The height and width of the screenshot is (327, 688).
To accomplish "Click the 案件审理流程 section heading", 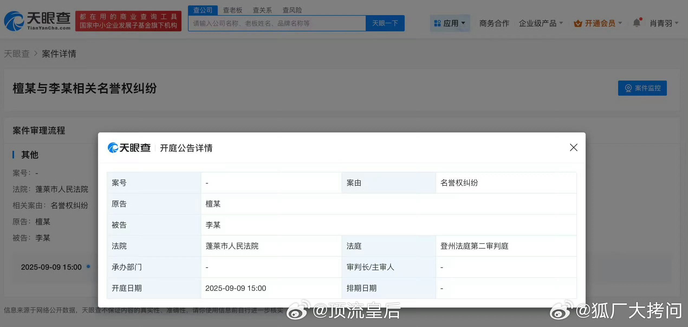I will point(39,131).
